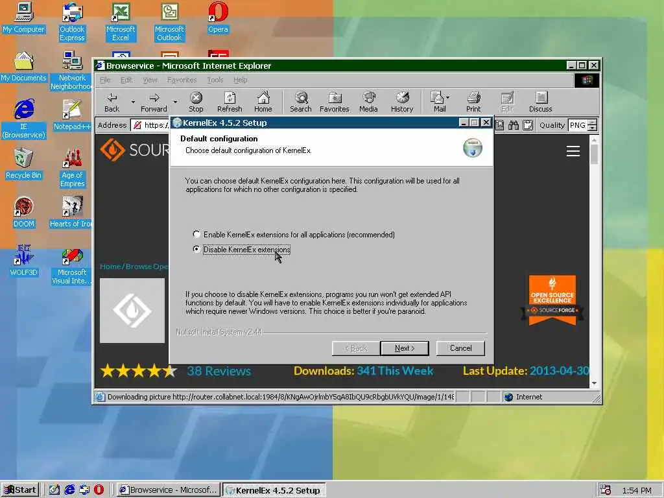Screen dimensions: 664x498
Task: Open the Tools menu in Internet Explorer
Action: tap(215, 80)
